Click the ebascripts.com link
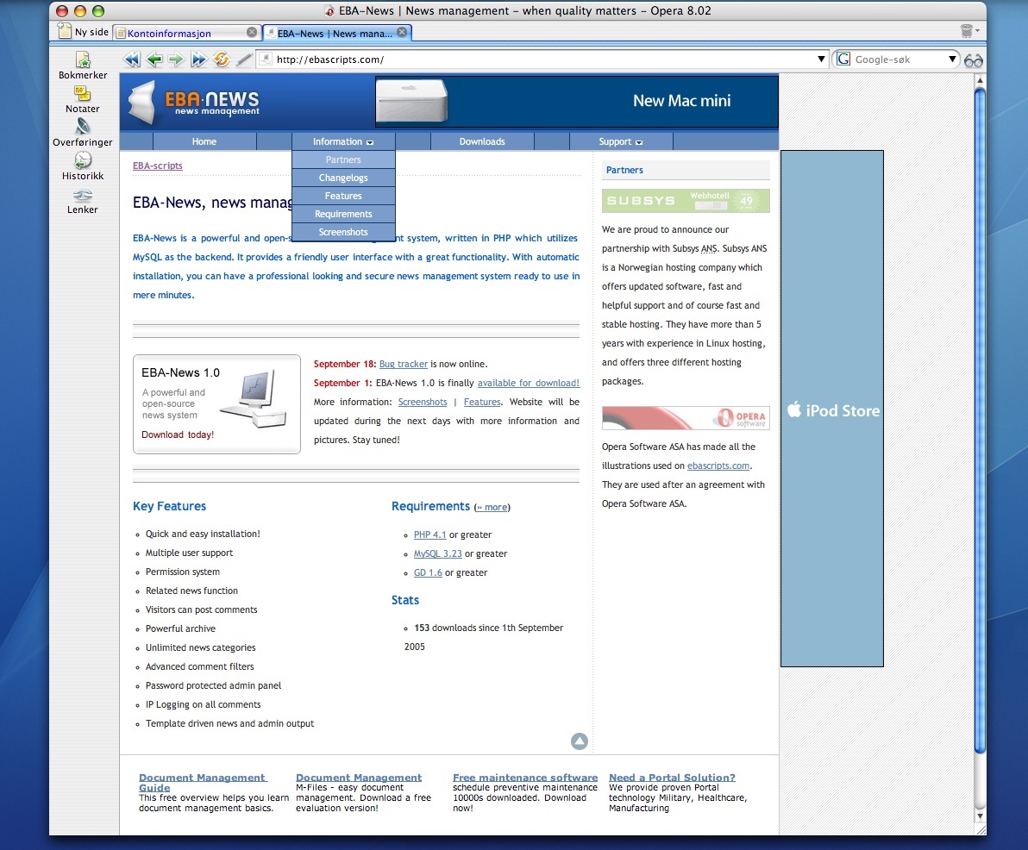This screenshot has height=850, width=1028. point(718,466)
